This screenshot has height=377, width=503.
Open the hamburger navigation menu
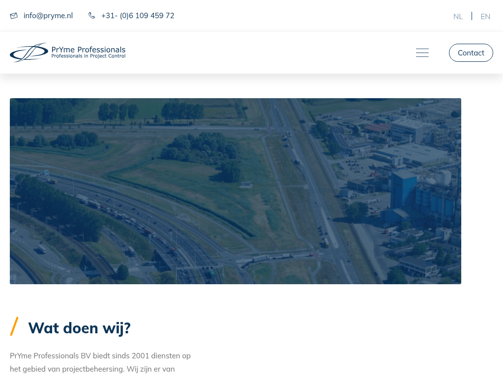point(422,53)
